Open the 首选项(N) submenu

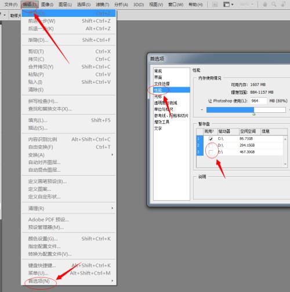click(69, 281)
